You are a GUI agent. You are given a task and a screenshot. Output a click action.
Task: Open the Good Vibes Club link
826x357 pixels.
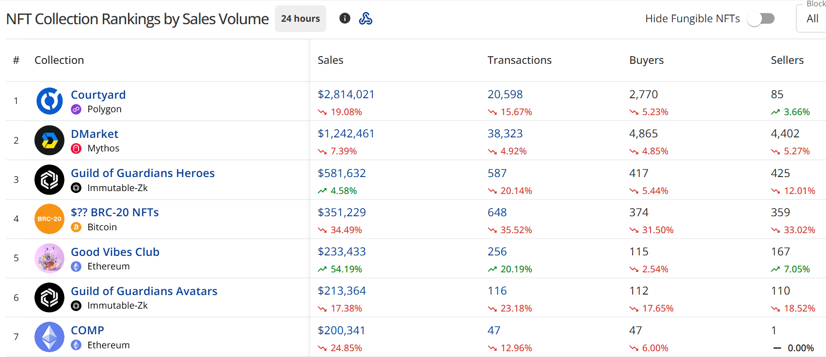(x=115, y=252)
